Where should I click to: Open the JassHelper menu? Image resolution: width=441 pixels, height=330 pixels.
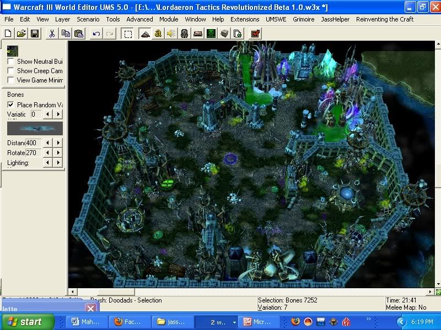pyautogui.click(x=335, y=19)
